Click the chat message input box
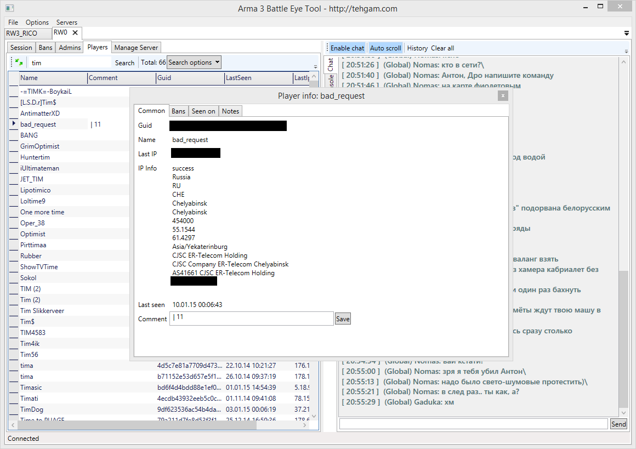Image resolution: width=636 pixels, height=449 pixels. coord(473,424)
